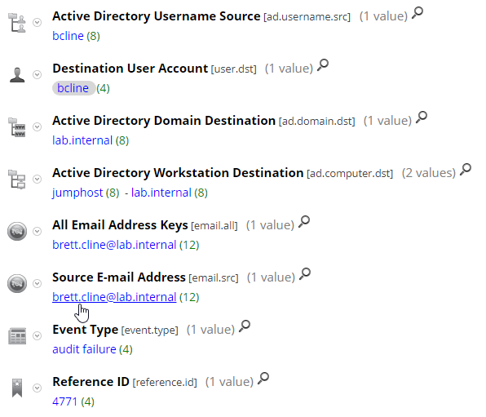Screen dimensions: 486x417
Task: Click the [event.type] key label
Action: (x=150, y=330)
